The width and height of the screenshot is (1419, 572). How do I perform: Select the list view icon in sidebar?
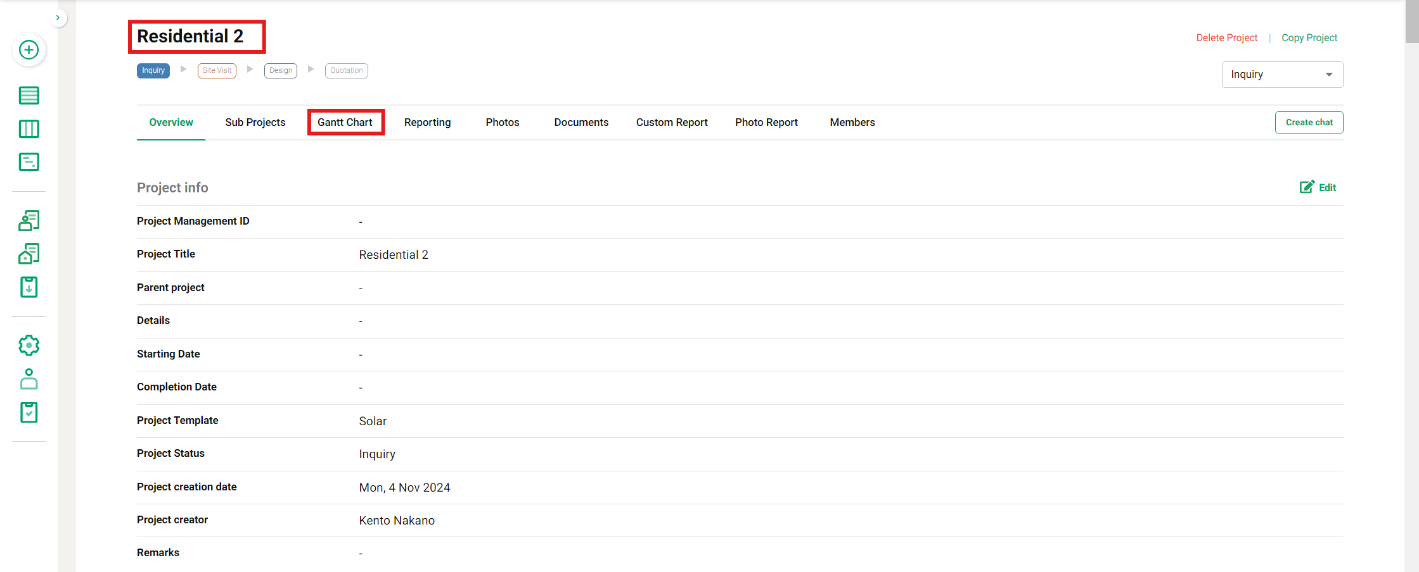coord(29,95)
